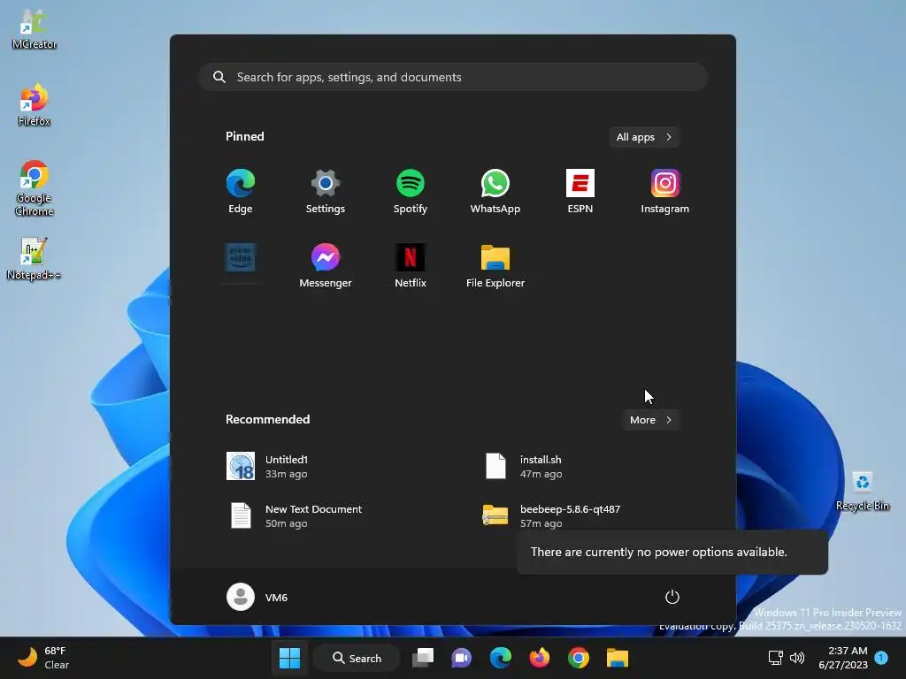This screenshot has width=906, height=679.
Task: Click the Windows Start button on taskbar
Action: [x=289, y=658]
